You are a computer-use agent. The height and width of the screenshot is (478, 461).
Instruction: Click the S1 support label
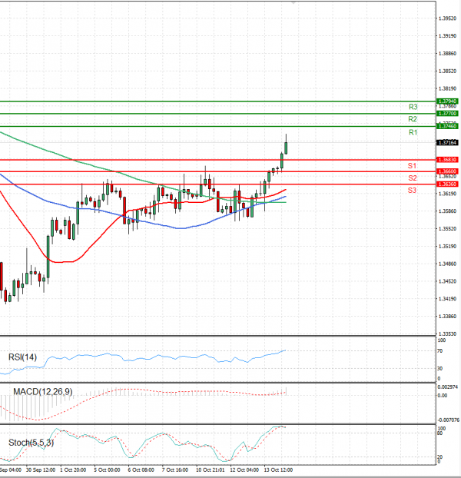click(x=412, y=166)
